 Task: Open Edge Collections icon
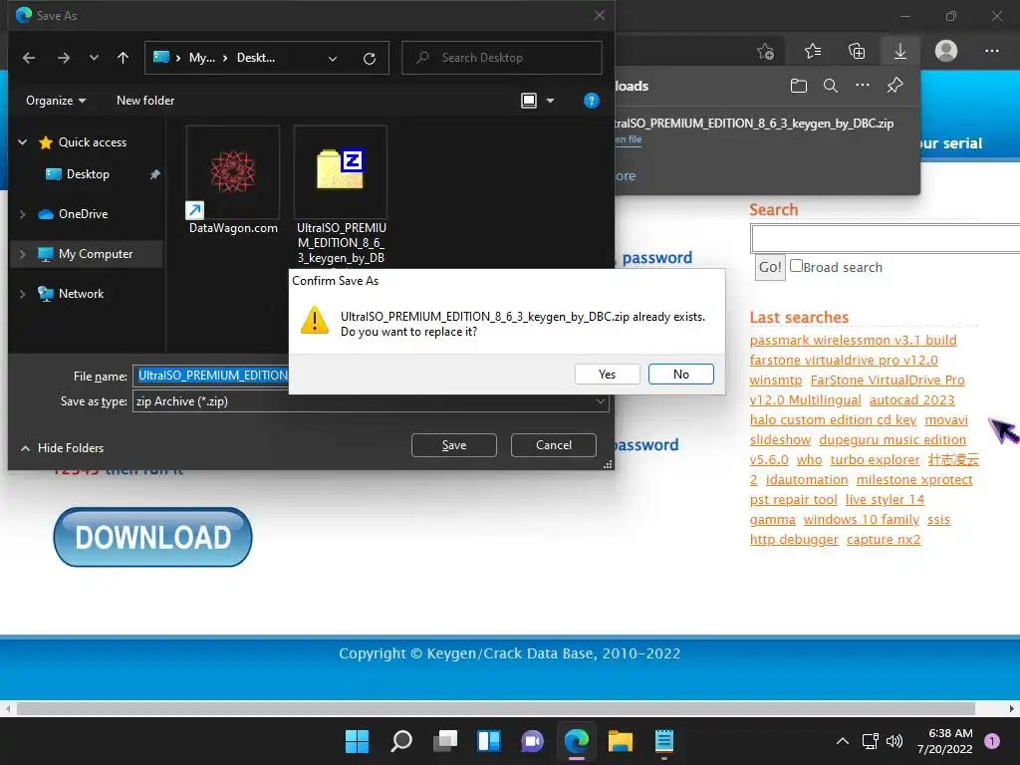[857, 51]
